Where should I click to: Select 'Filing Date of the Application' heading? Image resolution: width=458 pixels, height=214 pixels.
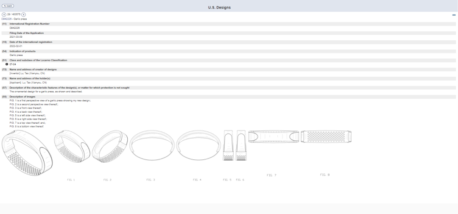27,33
